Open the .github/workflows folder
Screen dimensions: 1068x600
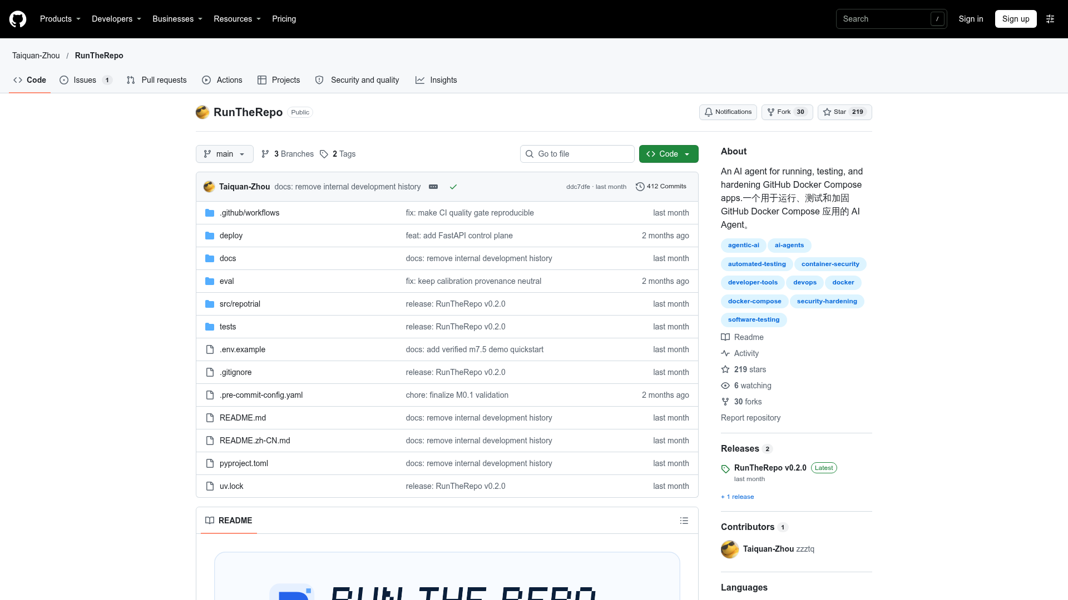point(249,213)
